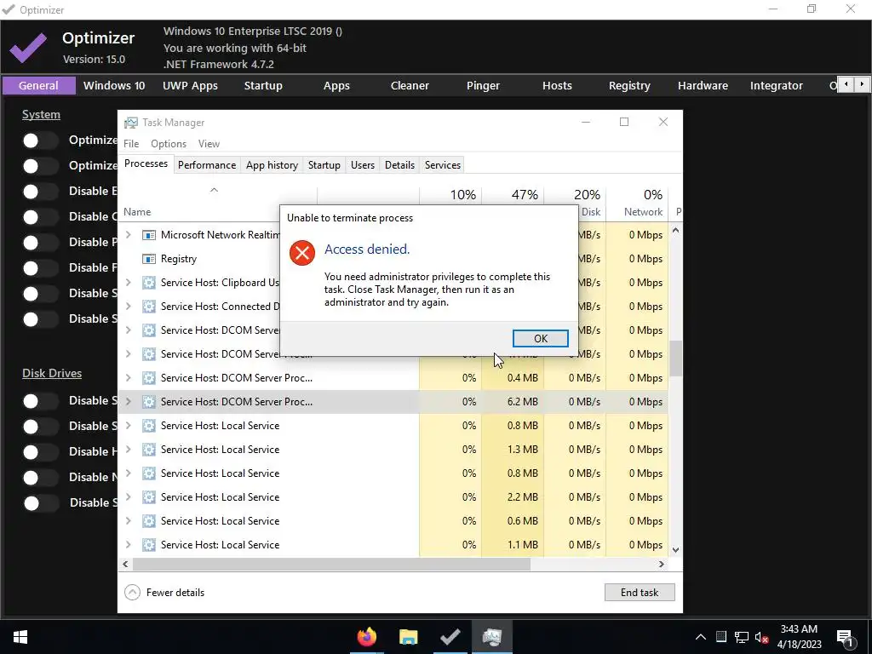This screenshot has width=872, height=654.
Task: Open the Hardware tab in Optimizer
Action: 703,86
